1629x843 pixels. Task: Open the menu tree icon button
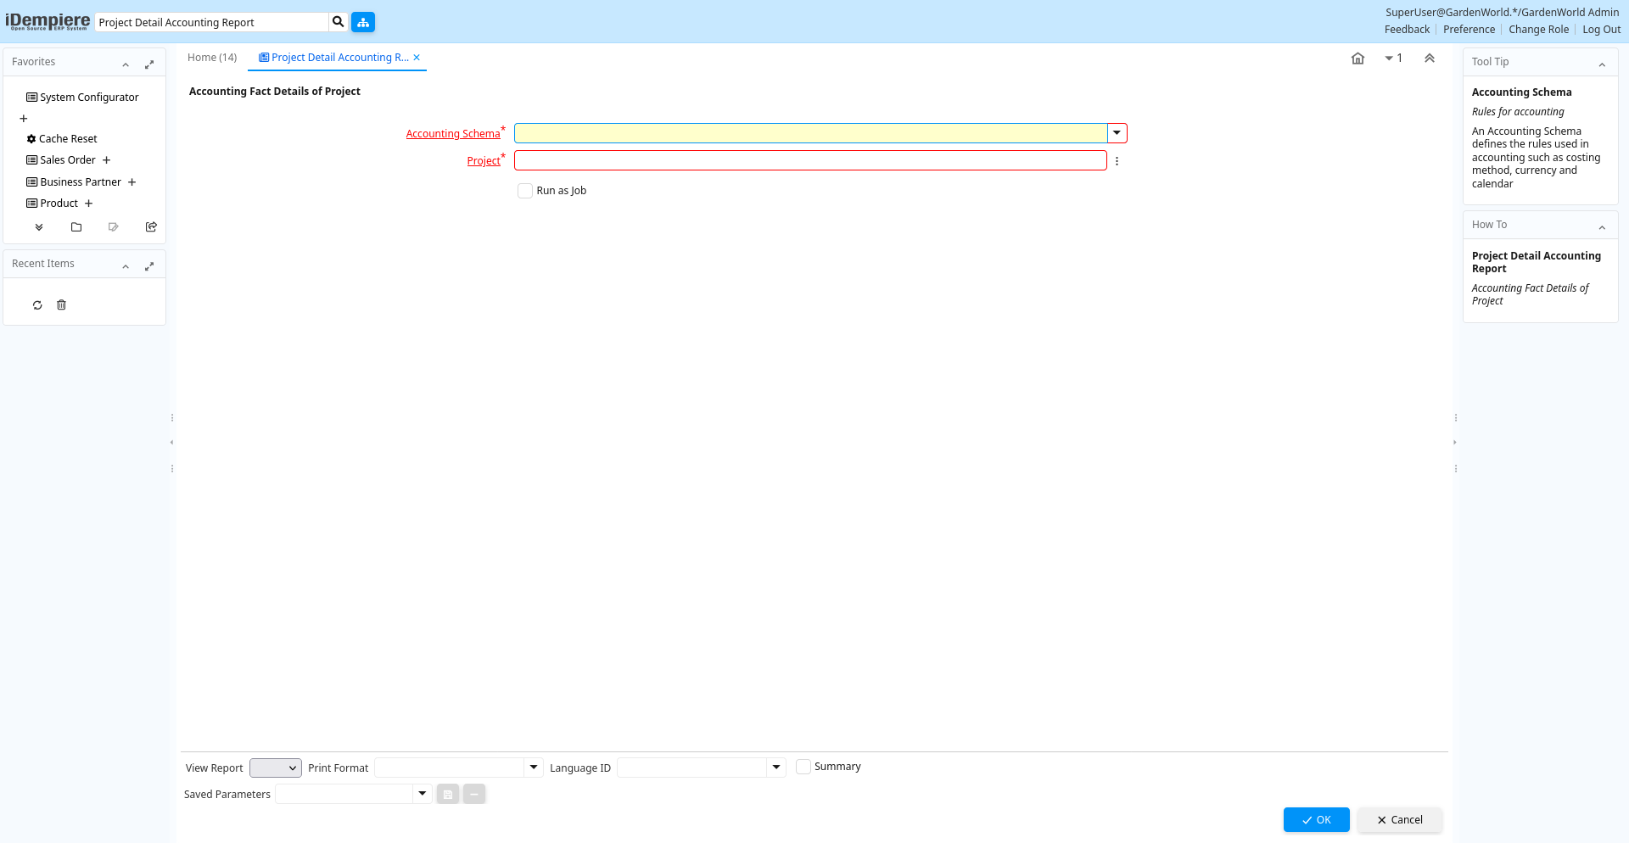(363, 22)
